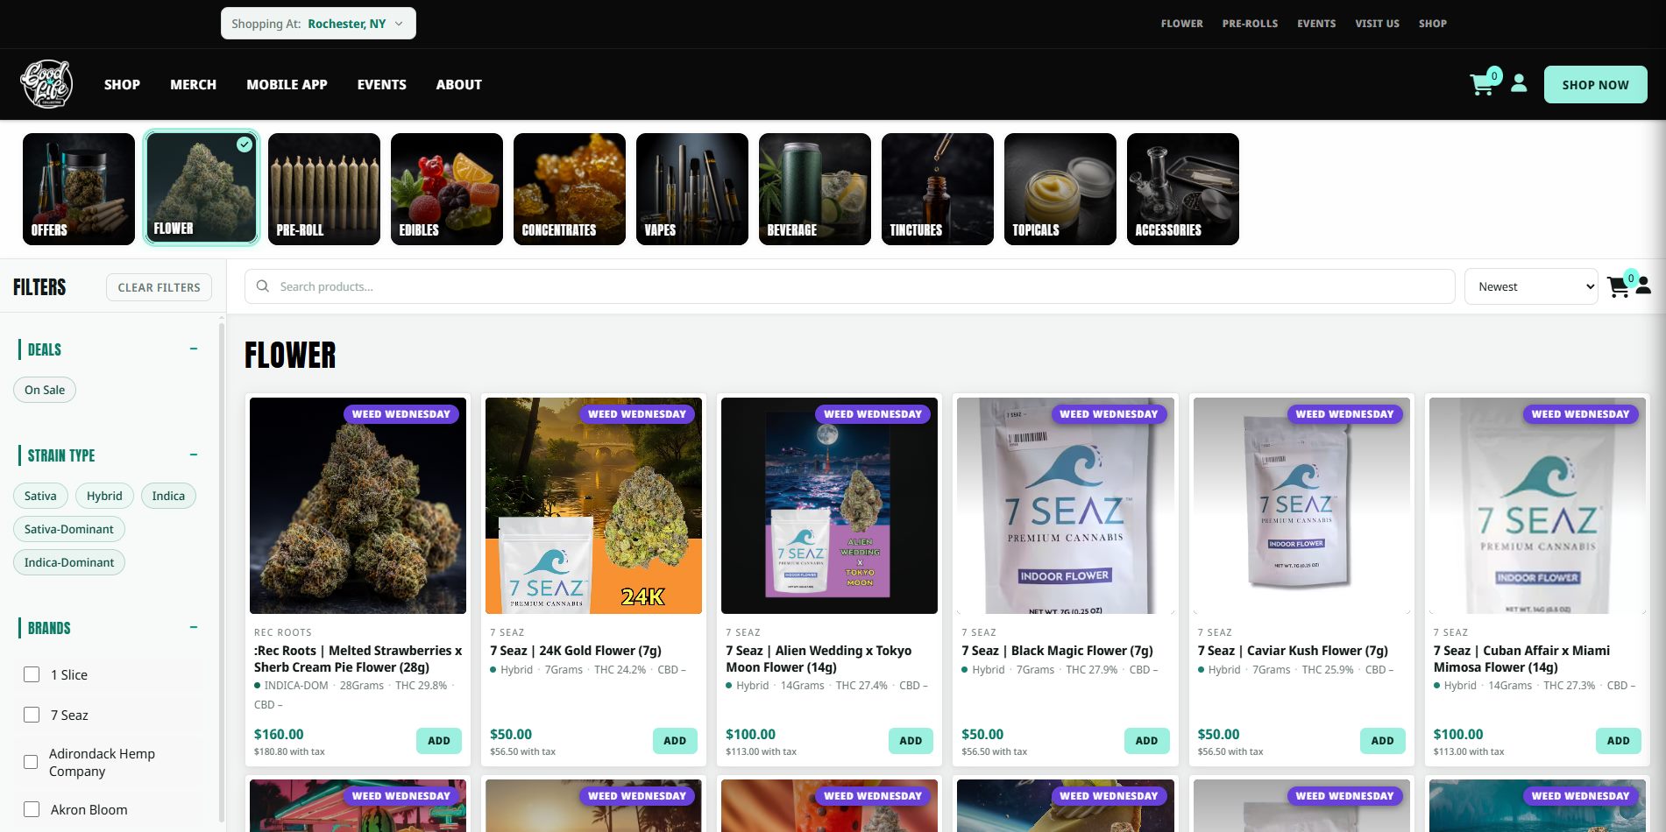Select the Flower category tile
Viewport: 1666px width, 832px height.
coord(202,187)
